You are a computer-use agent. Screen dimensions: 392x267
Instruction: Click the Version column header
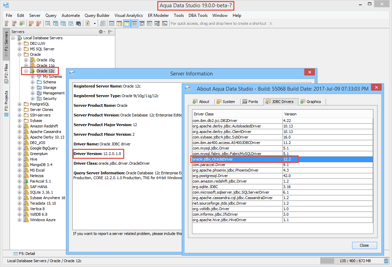pyautogui.click(x=328, y=114)
